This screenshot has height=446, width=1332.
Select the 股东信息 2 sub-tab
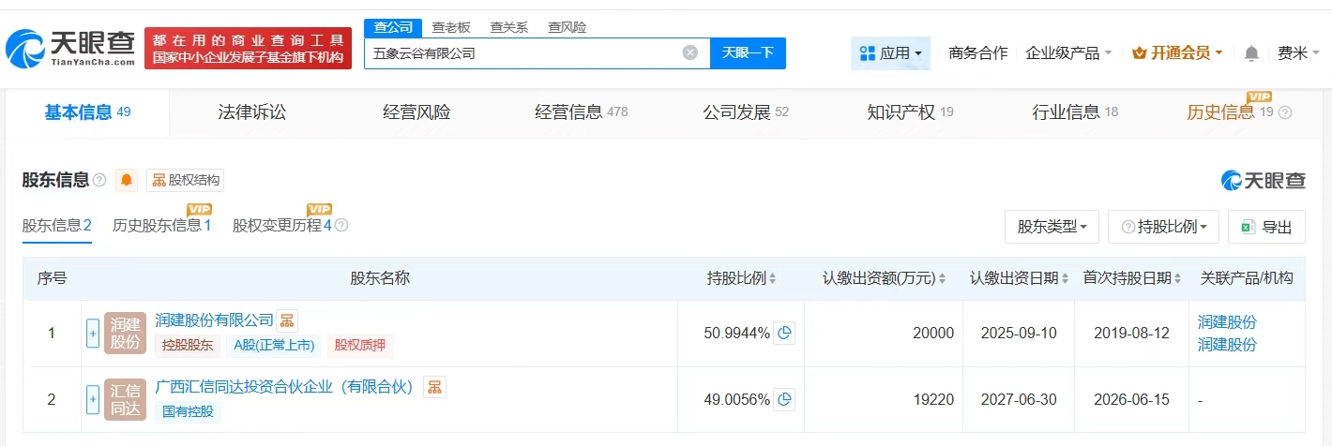(56, 225)
